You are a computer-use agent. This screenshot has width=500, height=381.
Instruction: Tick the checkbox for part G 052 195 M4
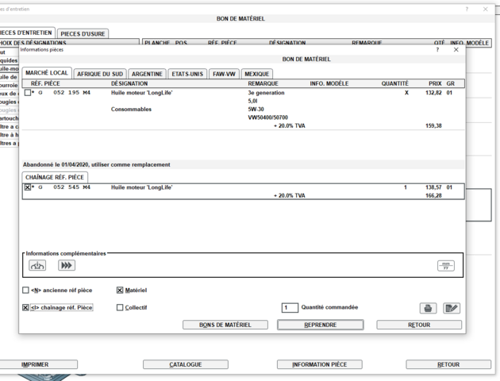coord(28,93)
